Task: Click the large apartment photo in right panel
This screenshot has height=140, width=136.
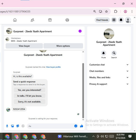Action: tap(109, 34)
